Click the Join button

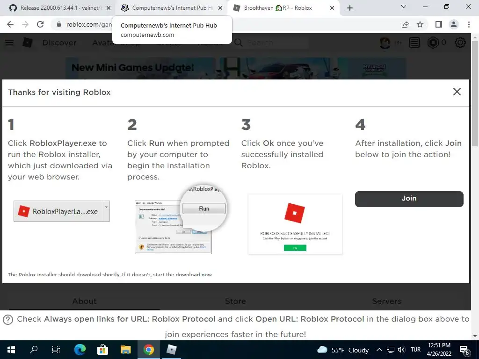(x=409, y=199)
